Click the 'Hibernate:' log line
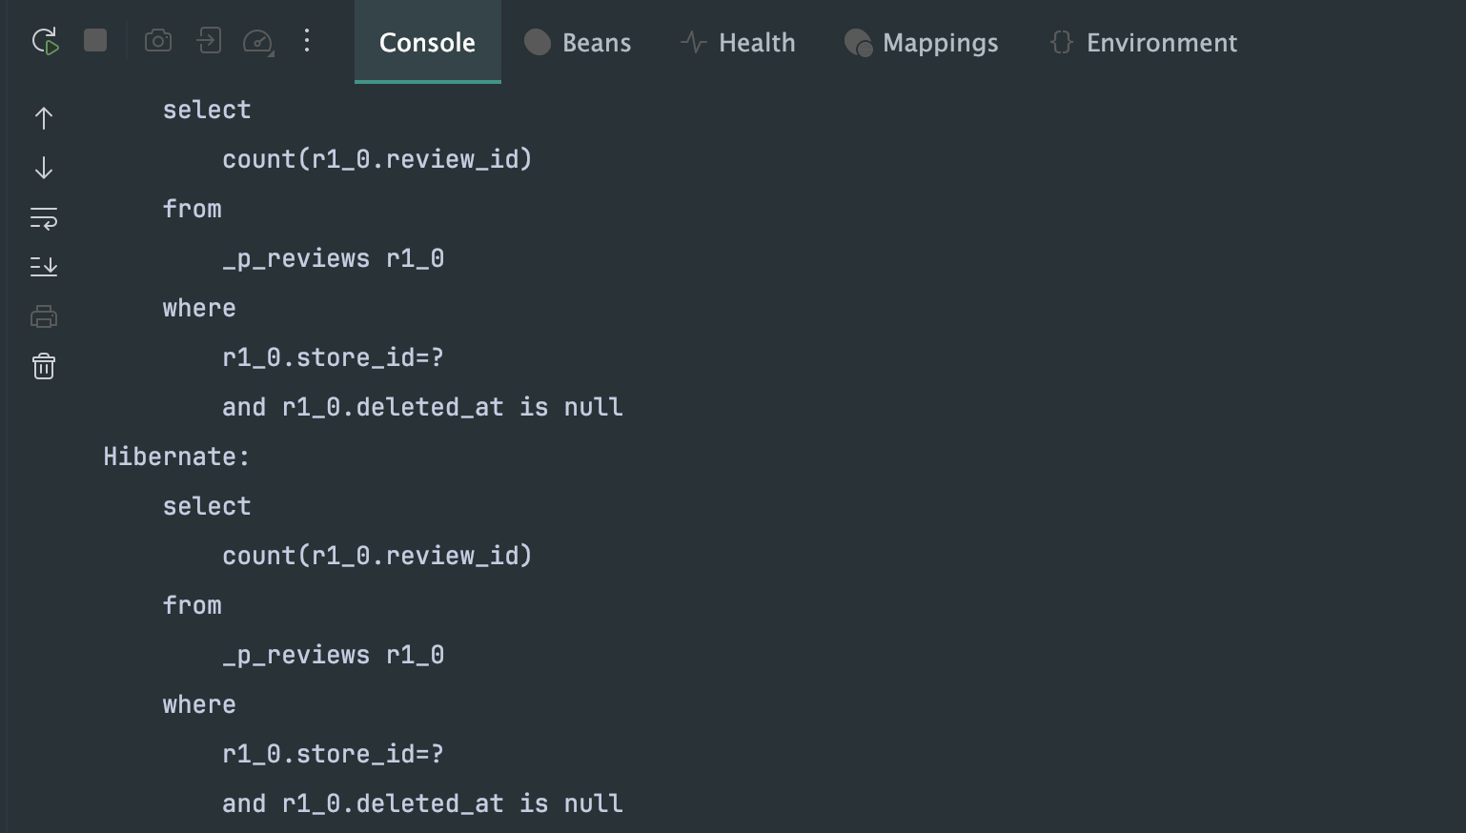The height and width of the screenshot is (833, 1466). 176,457
